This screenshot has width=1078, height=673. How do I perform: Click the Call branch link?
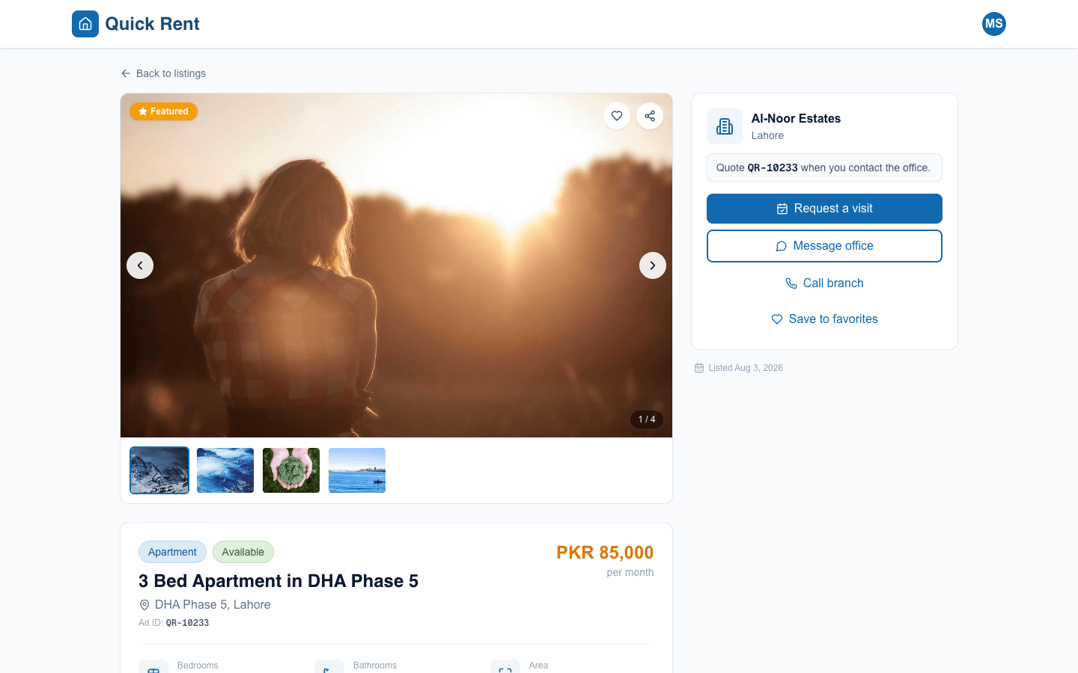824,283
